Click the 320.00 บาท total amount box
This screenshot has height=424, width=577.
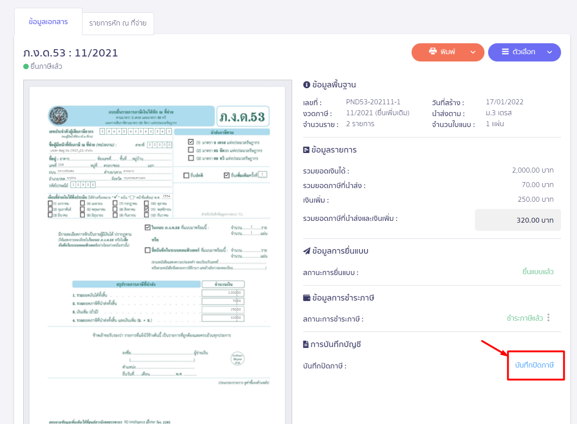pos(518,220)
